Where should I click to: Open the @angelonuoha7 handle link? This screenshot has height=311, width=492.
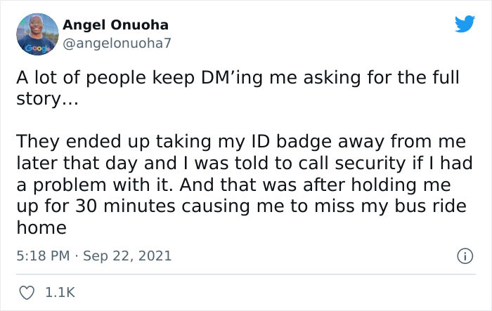[117, 43]
